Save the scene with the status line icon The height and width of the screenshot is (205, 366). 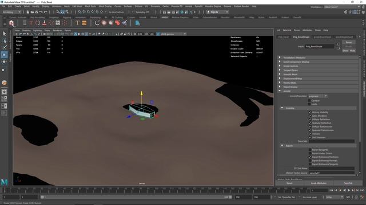coord(37,12)
